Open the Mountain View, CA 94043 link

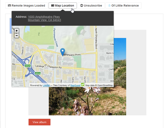tap(45, 20)
